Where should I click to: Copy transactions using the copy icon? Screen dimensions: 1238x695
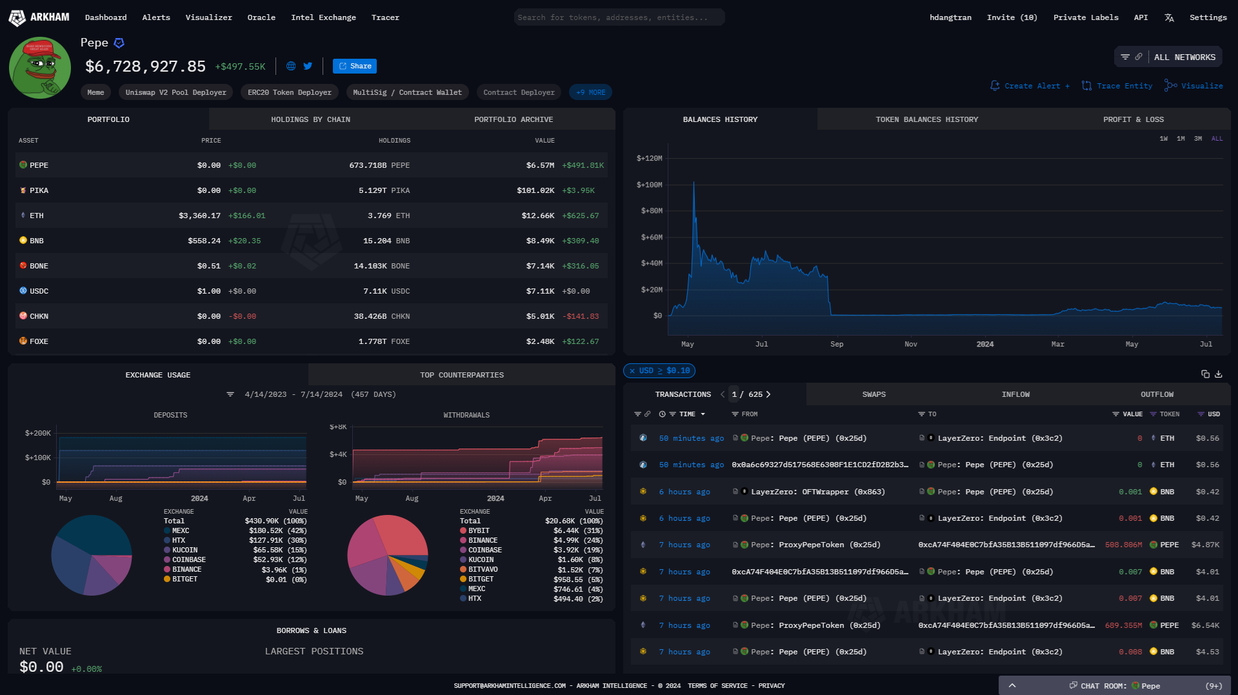point(1205,374)
